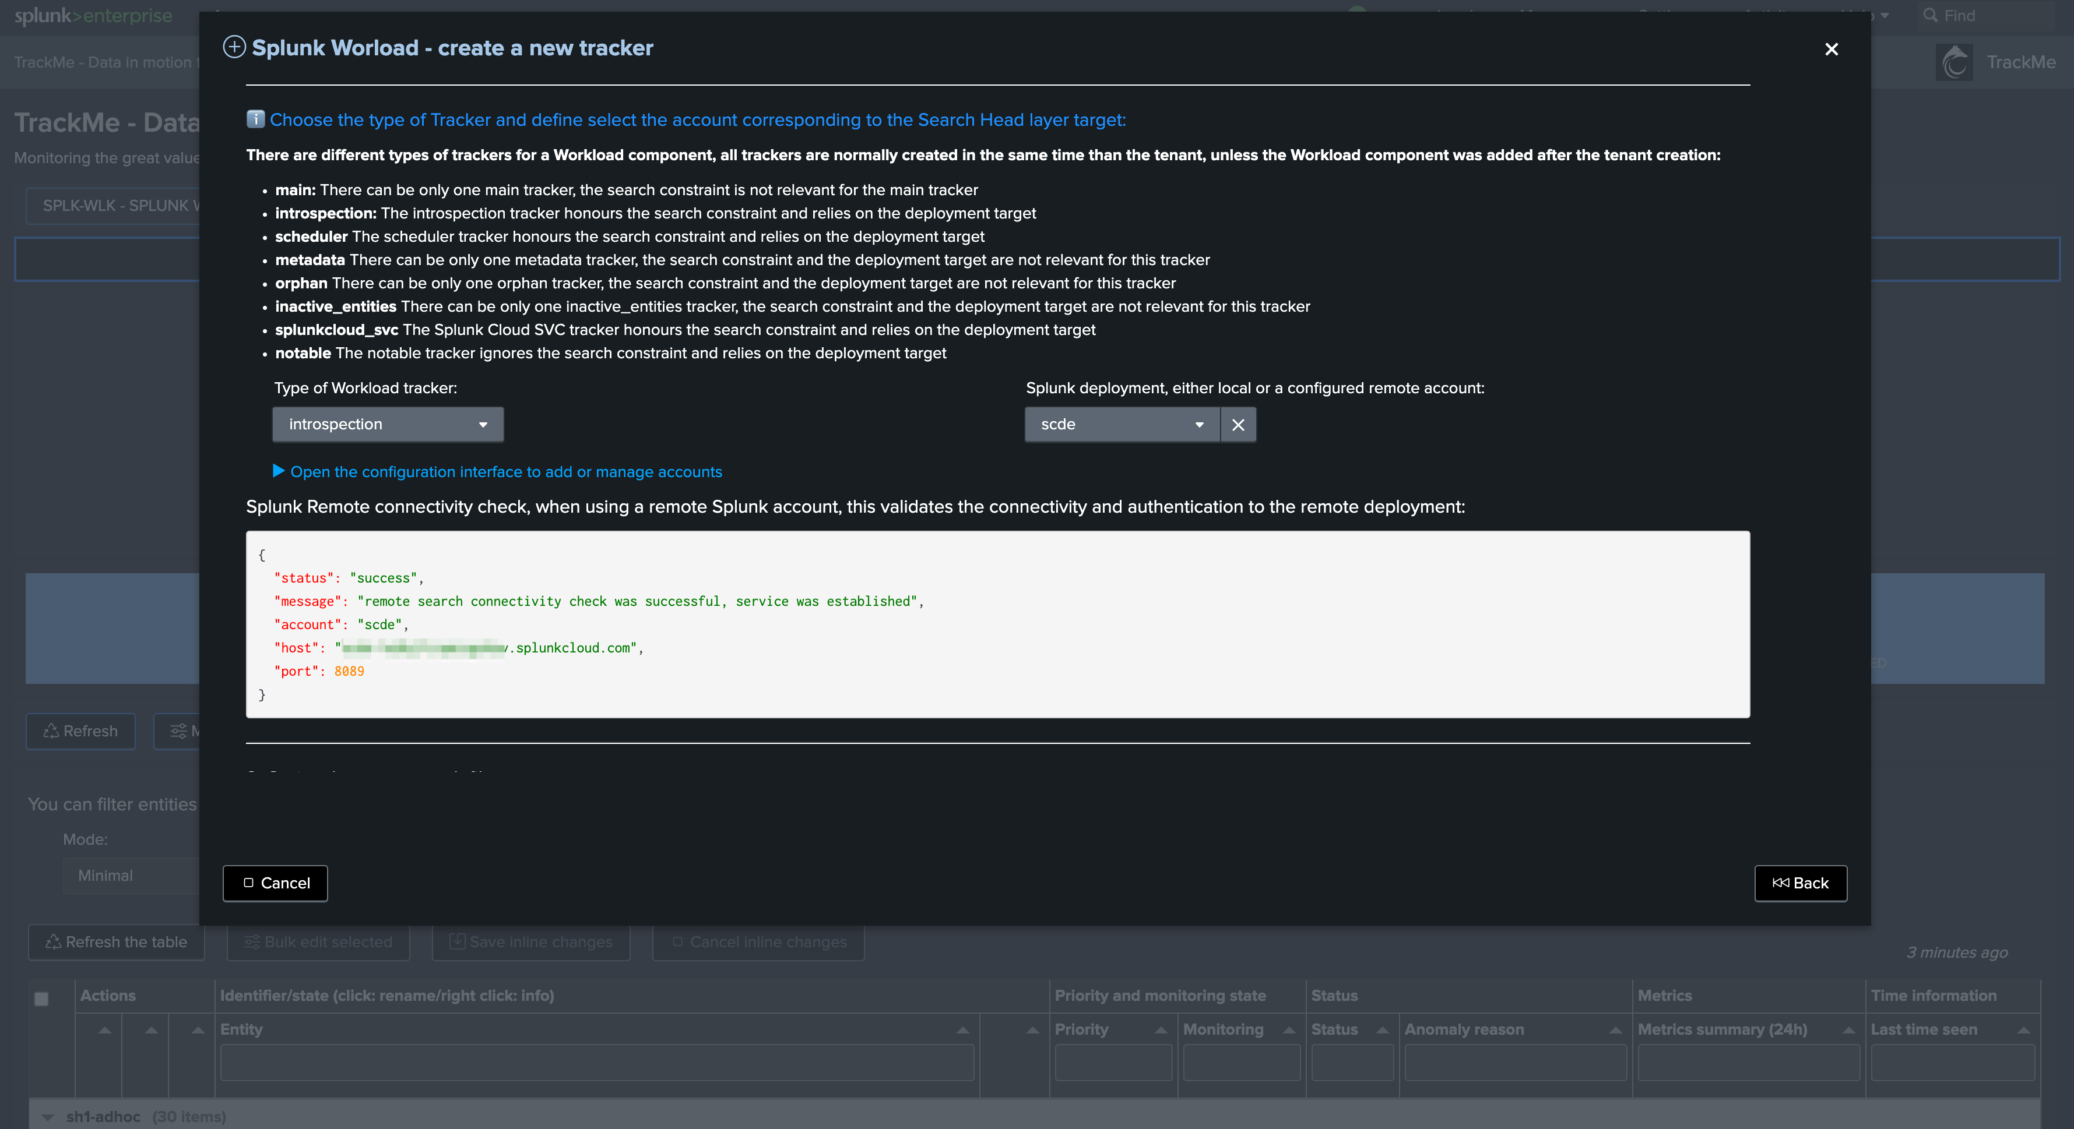Click the Metrics summary filter input field

coord(1749,1062)
